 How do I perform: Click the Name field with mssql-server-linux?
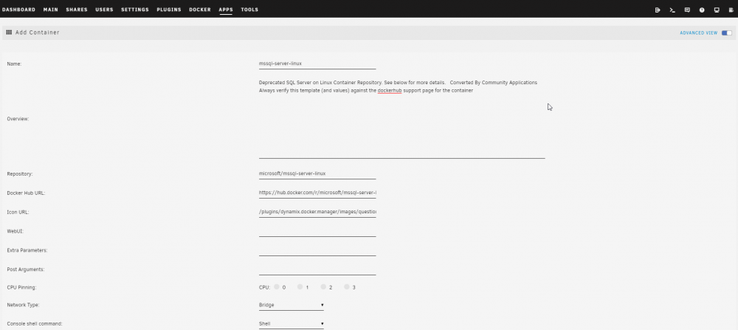(x=317, y=63)
